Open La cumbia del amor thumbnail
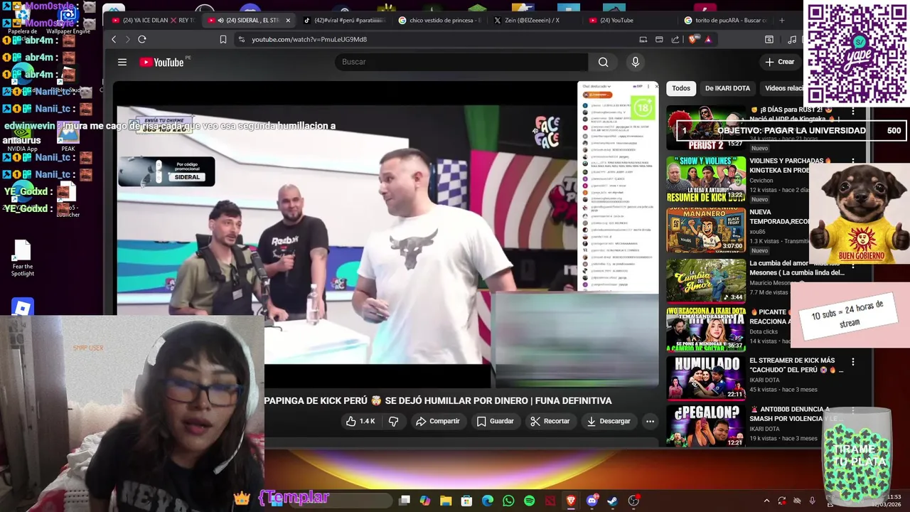Image resolution: width=910 pixels, height=512 pixels. [706, 281]
